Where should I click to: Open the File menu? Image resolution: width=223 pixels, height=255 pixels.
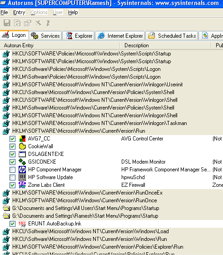click(4, 12)
